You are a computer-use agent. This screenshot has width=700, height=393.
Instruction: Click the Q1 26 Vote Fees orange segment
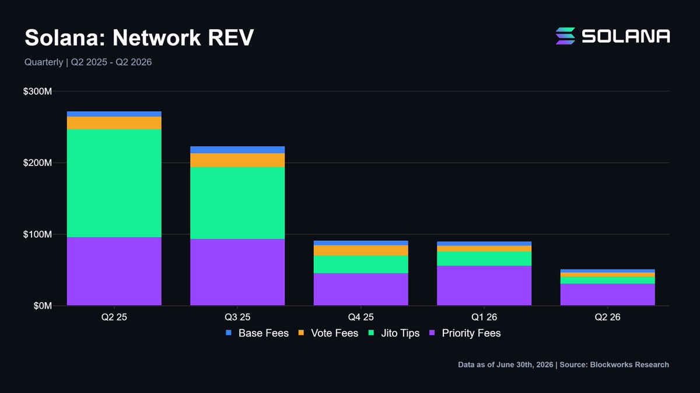click(484, 249)
